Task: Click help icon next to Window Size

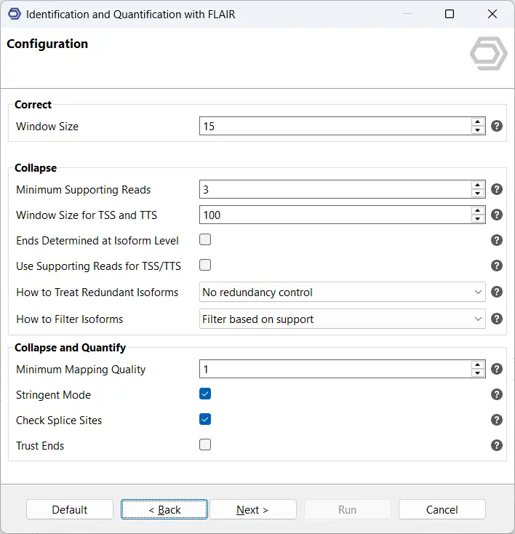Action: pyautogui.click(x=497, y=126)
